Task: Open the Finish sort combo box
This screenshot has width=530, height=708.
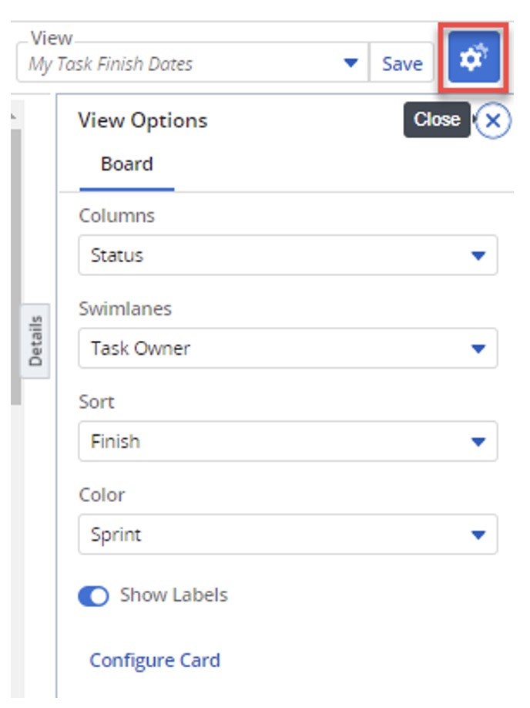Action: click(x=288, y=441)
